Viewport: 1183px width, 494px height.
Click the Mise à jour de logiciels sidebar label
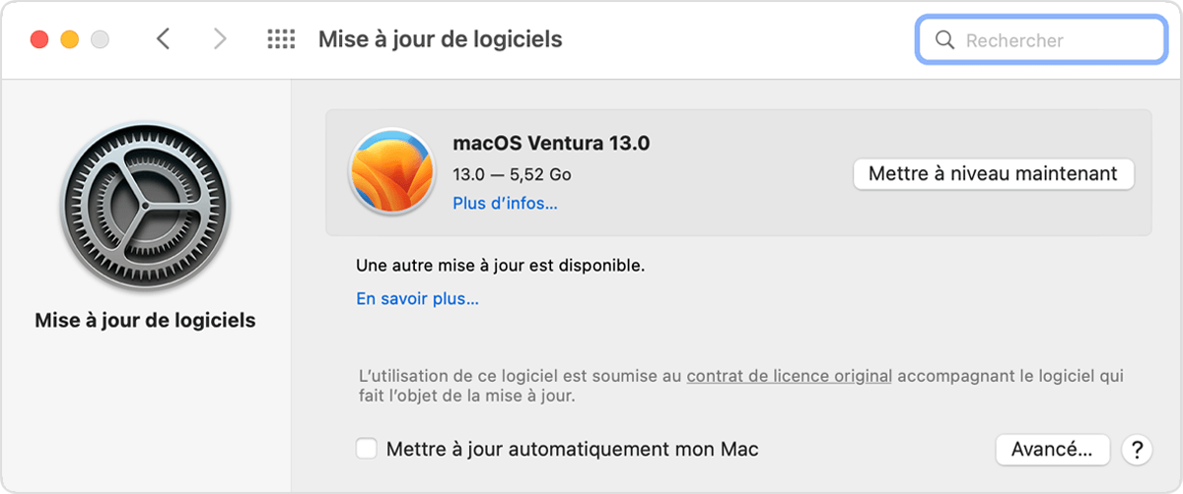tap(145, 320)
